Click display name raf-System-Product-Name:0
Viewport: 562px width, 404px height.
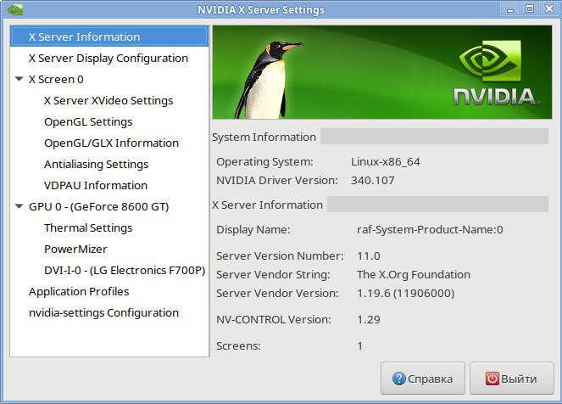[430, 229]
